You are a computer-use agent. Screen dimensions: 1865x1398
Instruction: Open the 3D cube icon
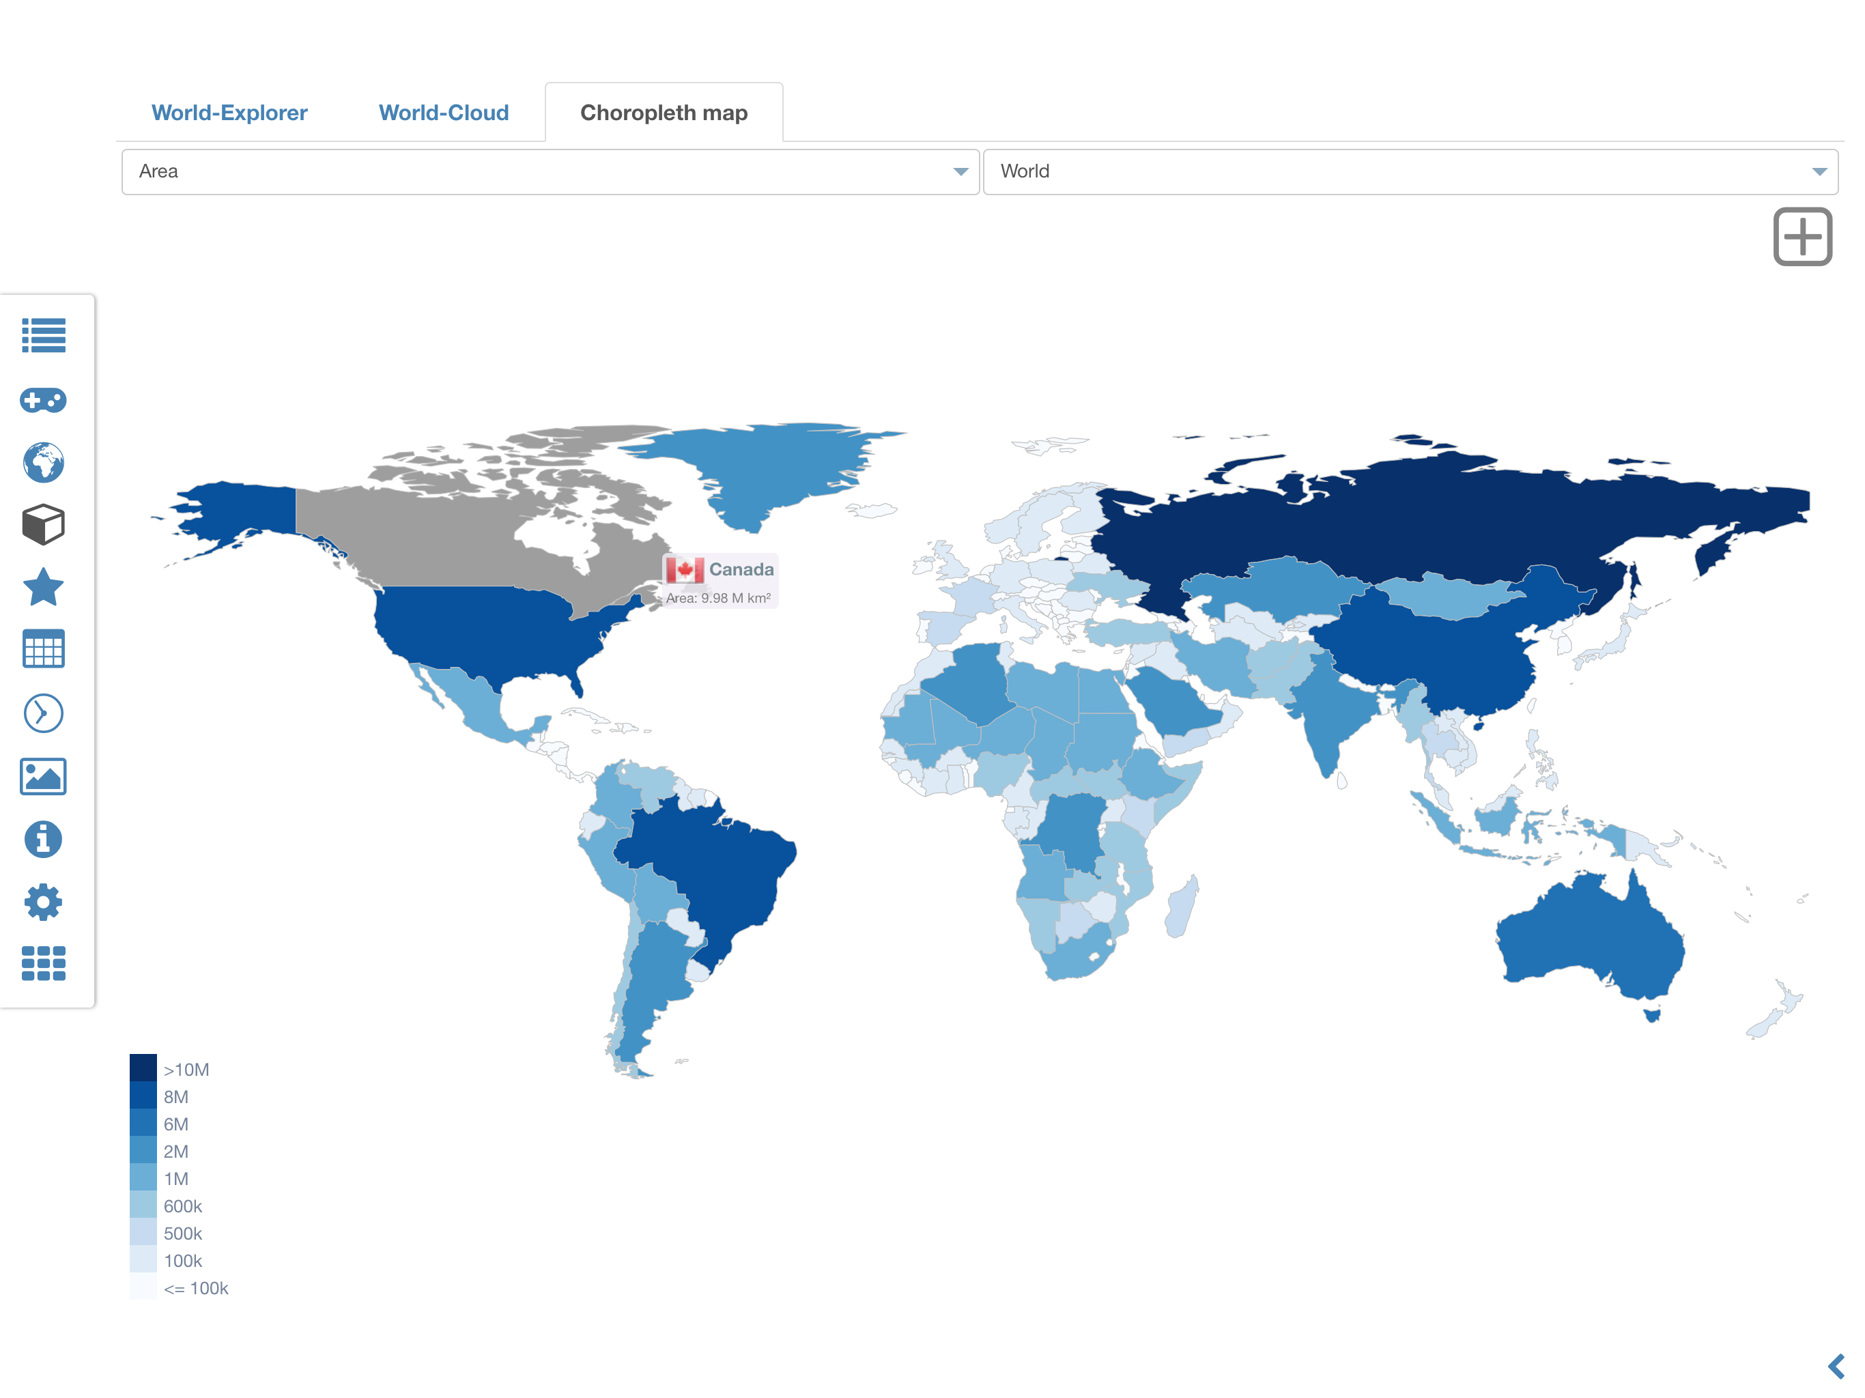coord(43,524)
